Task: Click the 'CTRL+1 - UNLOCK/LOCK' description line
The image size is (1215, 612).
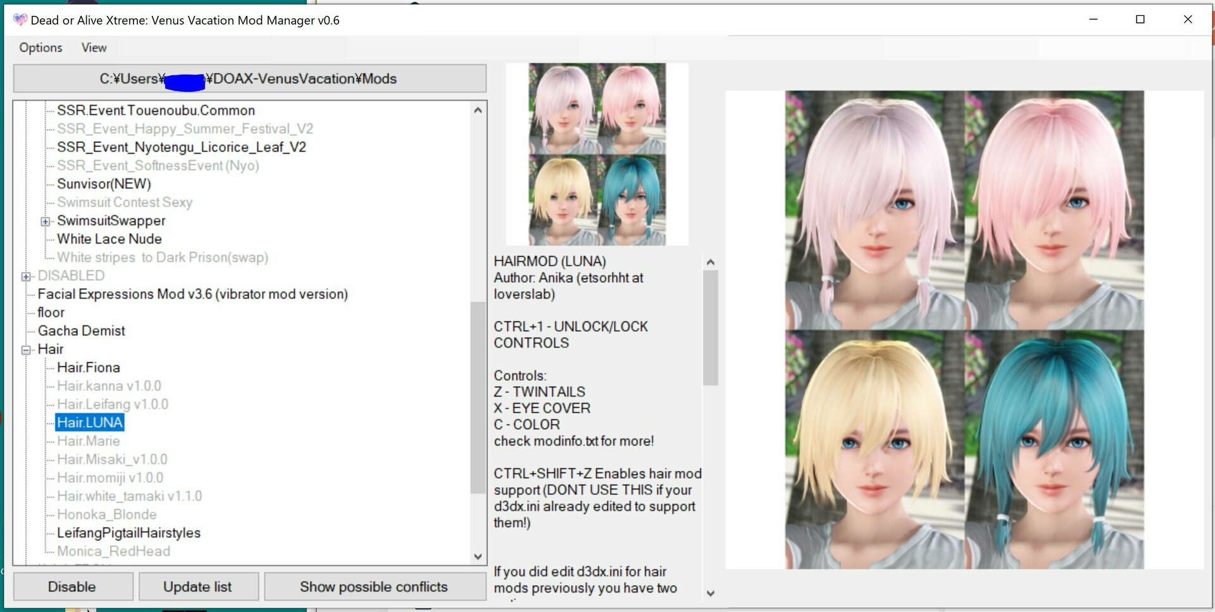Action: pos(571,326)
